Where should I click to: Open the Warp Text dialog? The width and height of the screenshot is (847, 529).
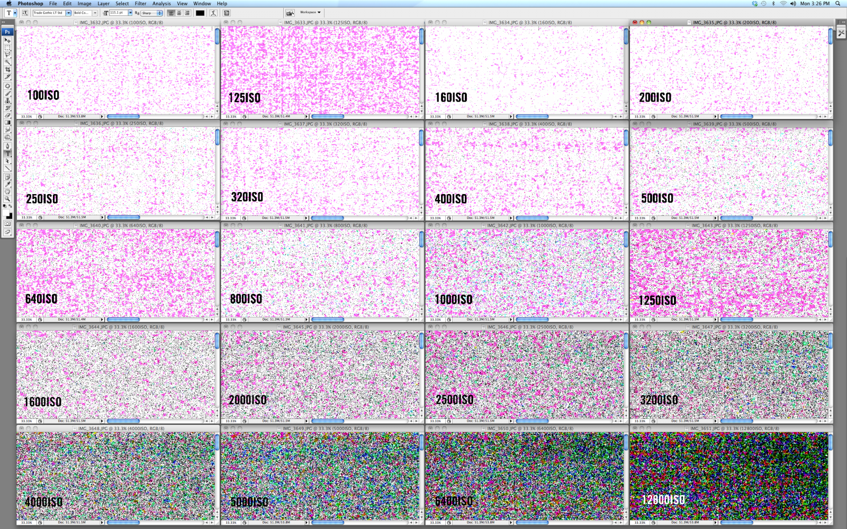[x=213, y=12]
